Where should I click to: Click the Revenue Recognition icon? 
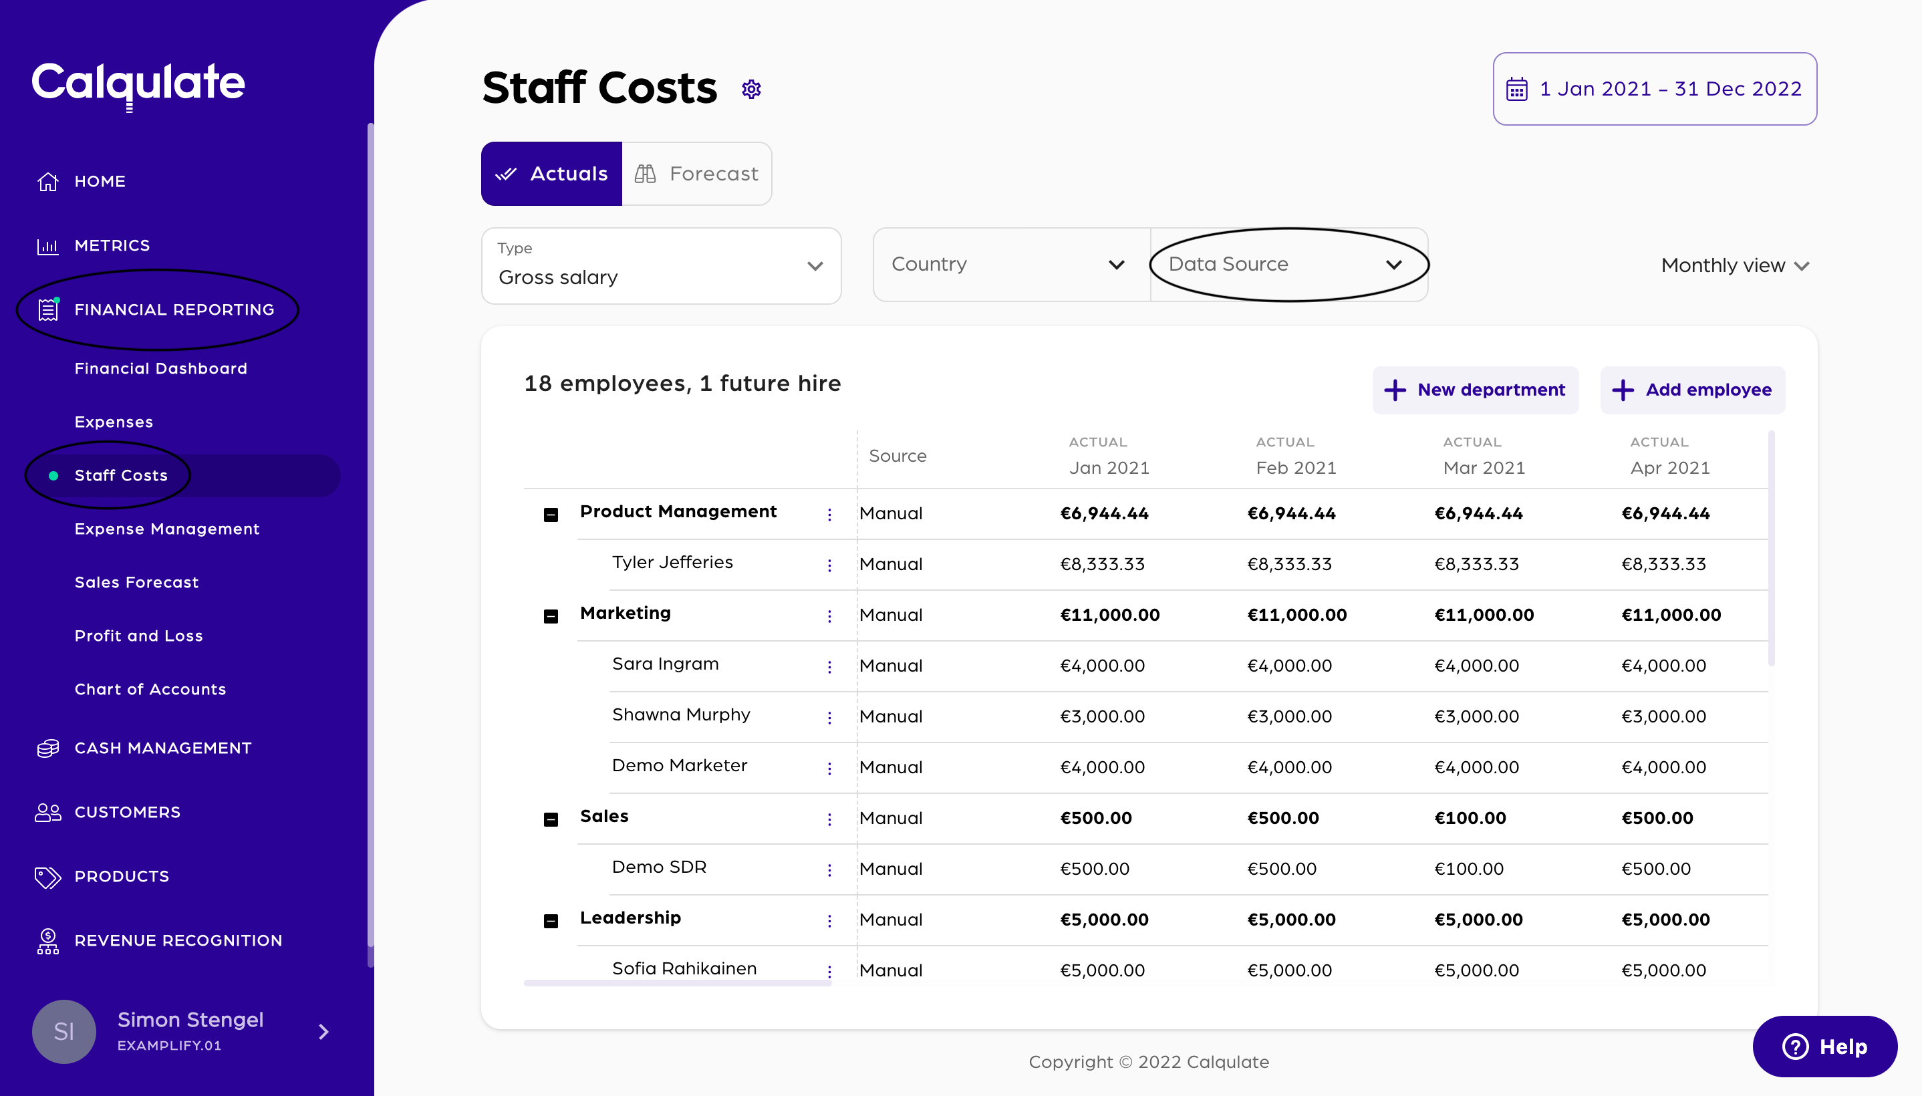pyautogui.click(x=48, y=940)
